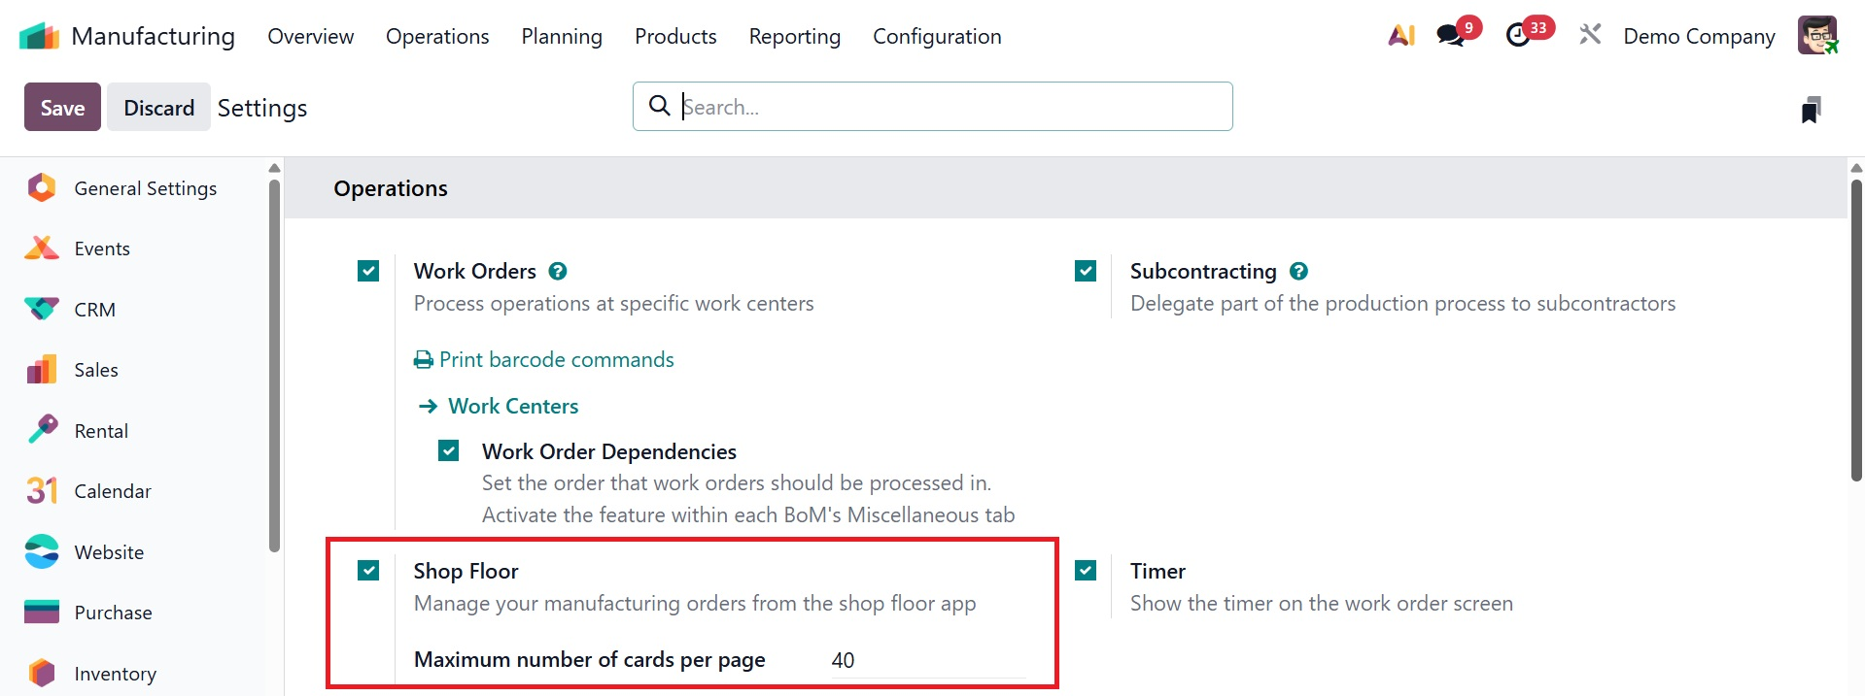Expand the Configuration menu
This screenshot has width=1865, height=696.
tap(937, 37)
